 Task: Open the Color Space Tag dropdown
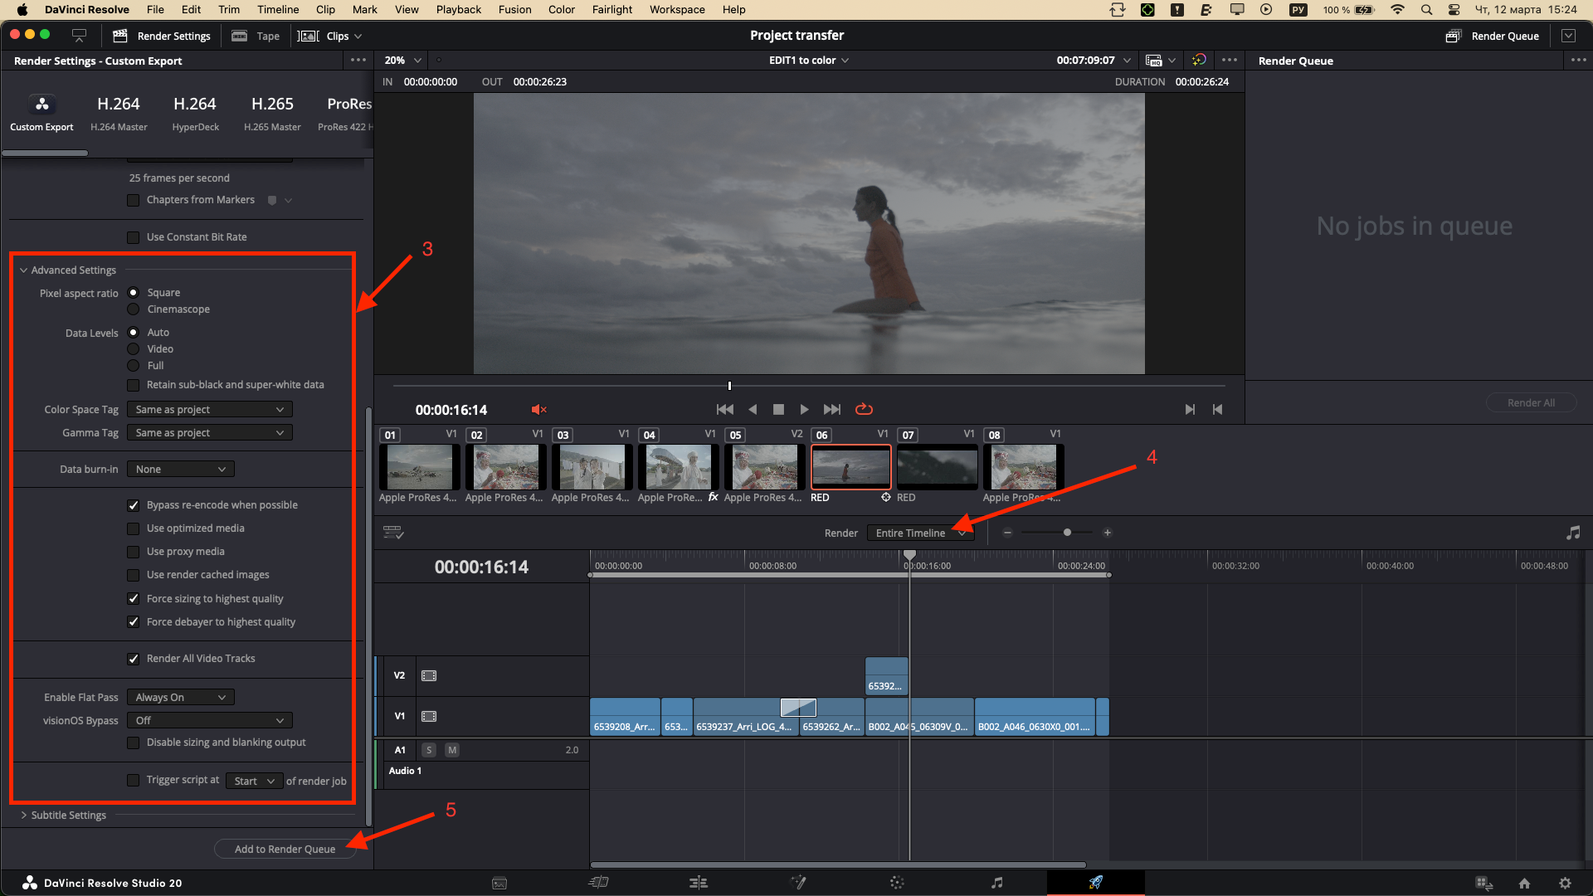pos(209,410)
